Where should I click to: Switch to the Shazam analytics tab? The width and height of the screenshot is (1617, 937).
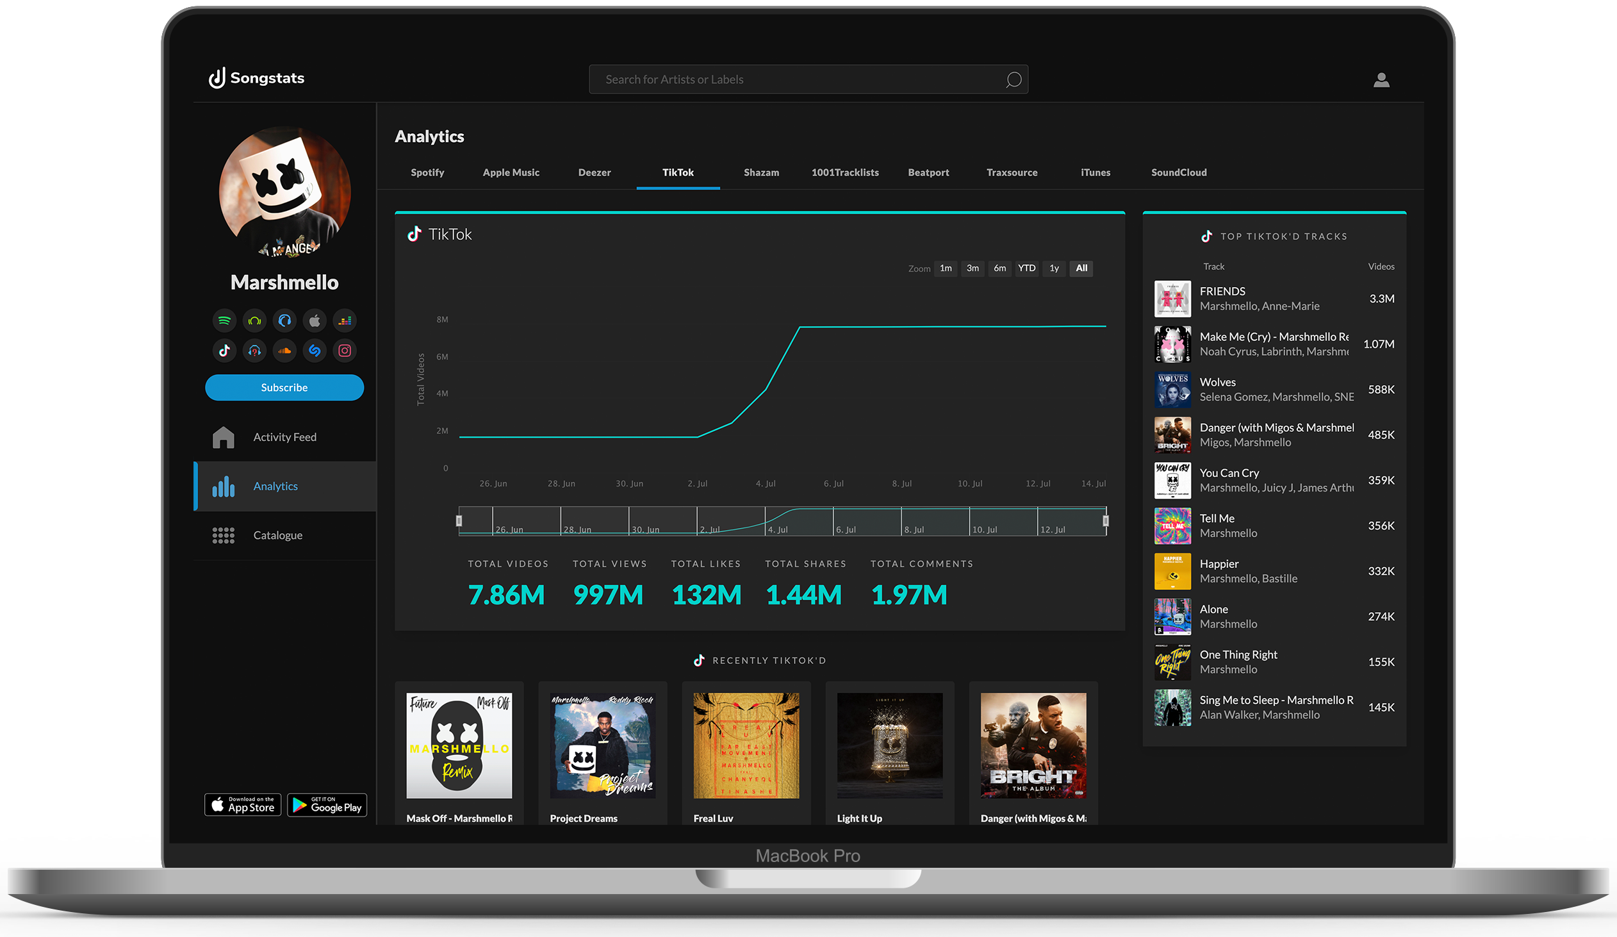point(761,172)
